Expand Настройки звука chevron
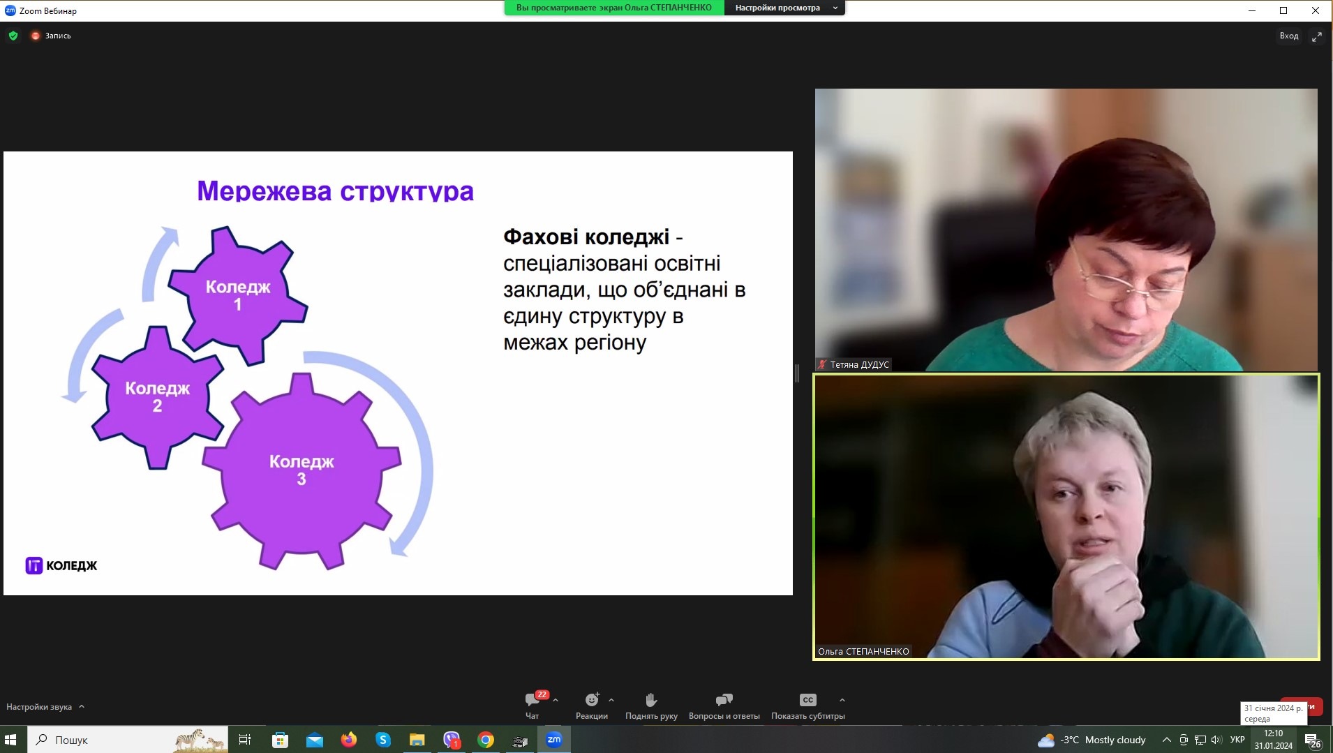The height and width of the screenshot is (753, 1333). pyautogui.click(x=82, y=707)
